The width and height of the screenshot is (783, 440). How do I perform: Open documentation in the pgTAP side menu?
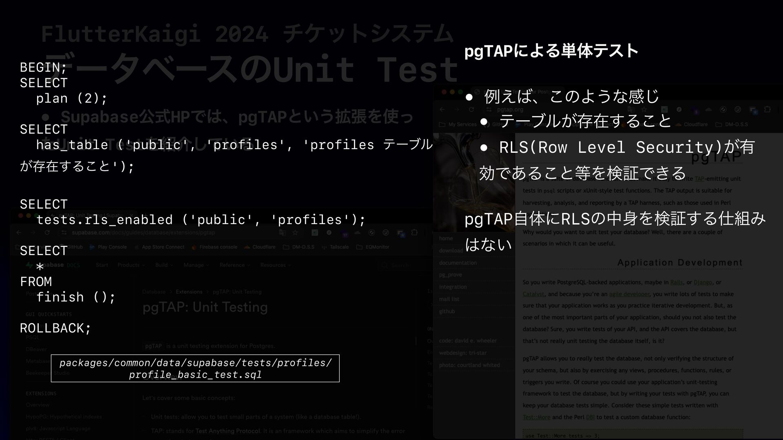pos(458,263)
